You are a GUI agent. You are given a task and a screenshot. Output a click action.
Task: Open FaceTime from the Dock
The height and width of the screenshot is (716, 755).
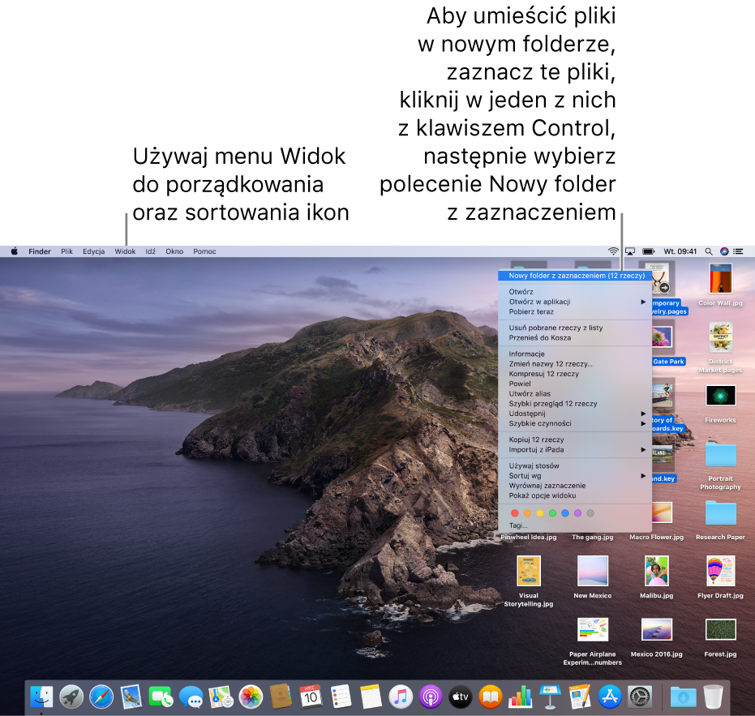point(161,697)
